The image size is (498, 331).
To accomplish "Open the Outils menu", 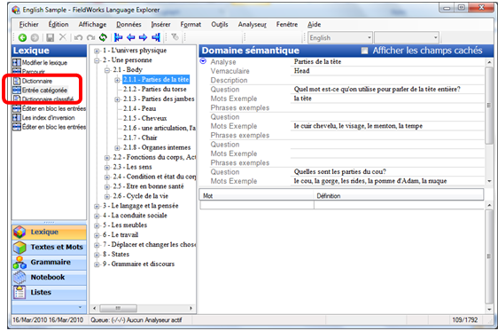I will pos(220,25).
